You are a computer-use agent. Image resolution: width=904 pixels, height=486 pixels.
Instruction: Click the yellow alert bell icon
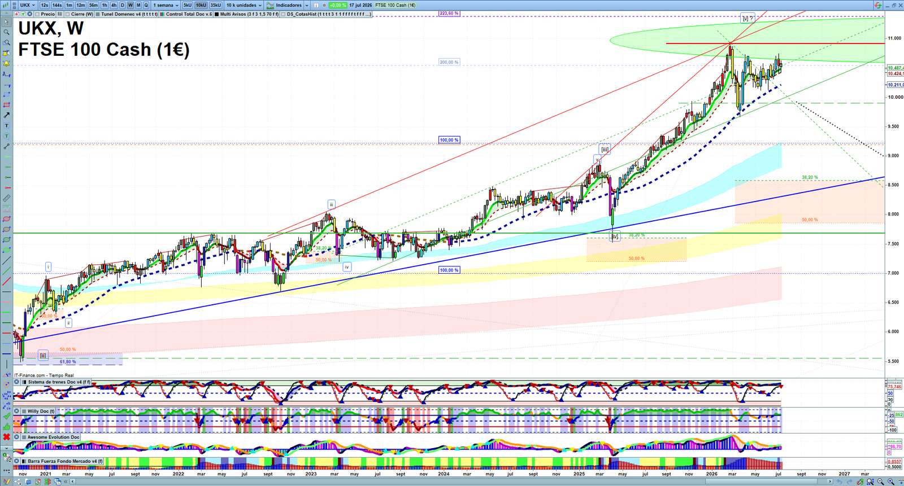[x=7, y=63]
